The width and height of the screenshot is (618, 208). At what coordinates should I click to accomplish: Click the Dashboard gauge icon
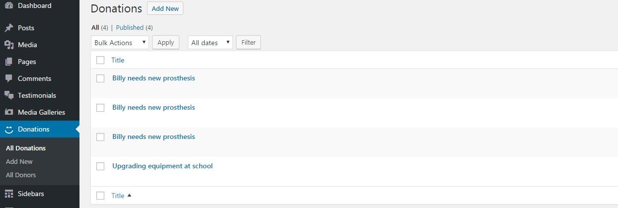tap(9, 6)
